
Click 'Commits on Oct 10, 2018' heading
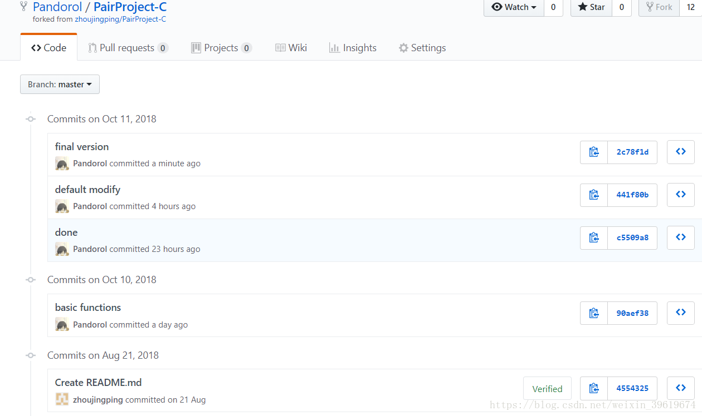pyautogui.click(x=102, y=280)
